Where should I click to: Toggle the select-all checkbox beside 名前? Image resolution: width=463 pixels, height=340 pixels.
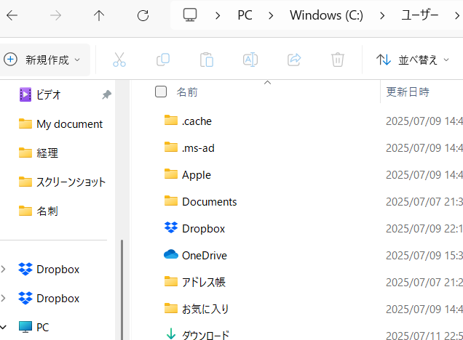161,92
